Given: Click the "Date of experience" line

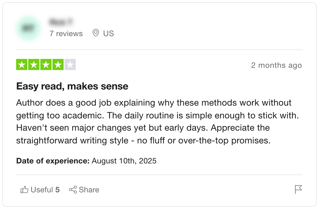Looking at the screenshot, I should (x=86, y=161).
